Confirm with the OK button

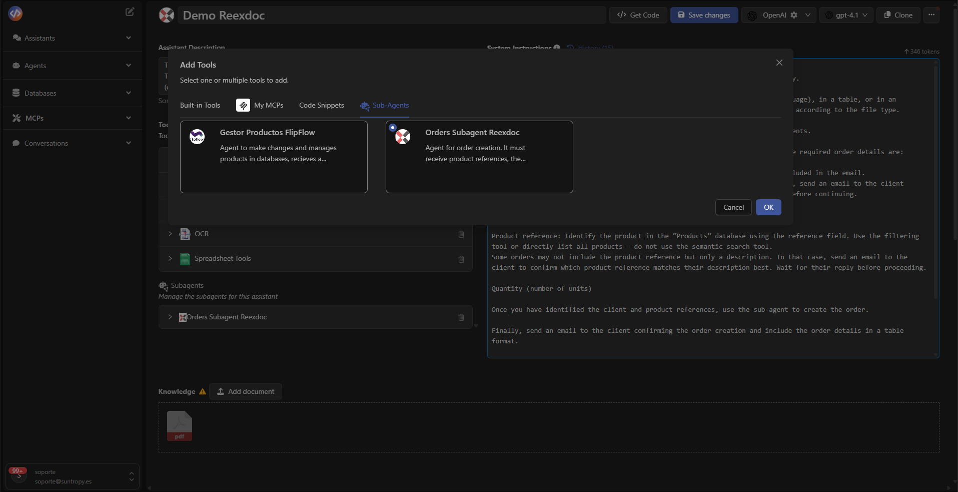coord(768,207)
